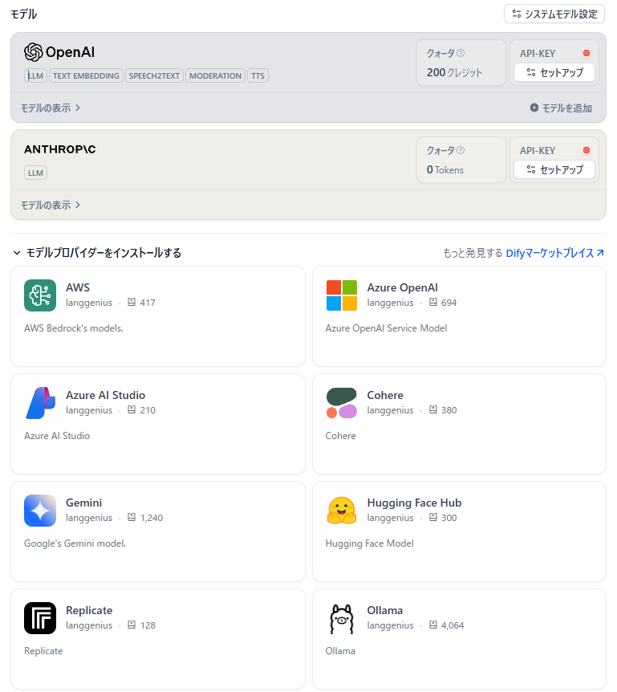Click Anthropic セットアップ button
Screen dimensions: 617x692
(x=554, y=169)
